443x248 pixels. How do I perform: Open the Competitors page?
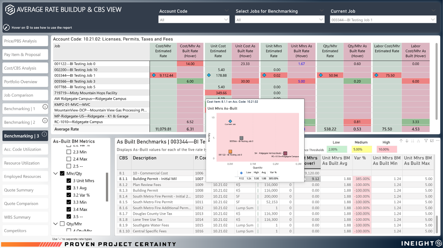tap(25, 231)
